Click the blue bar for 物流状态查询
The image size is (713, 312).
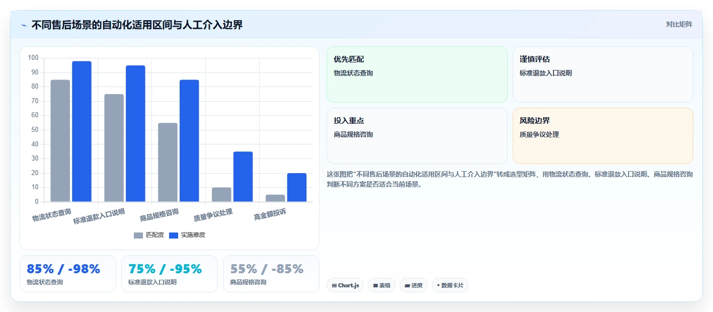coord(82,131)
